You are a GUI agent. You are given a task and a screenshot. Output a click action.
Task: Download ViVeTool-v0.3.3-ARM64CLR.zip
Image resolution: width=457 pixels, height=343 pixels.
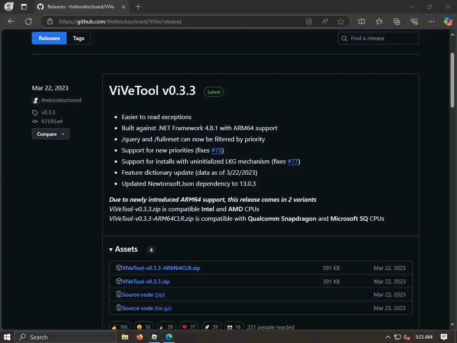click(161, 268)
